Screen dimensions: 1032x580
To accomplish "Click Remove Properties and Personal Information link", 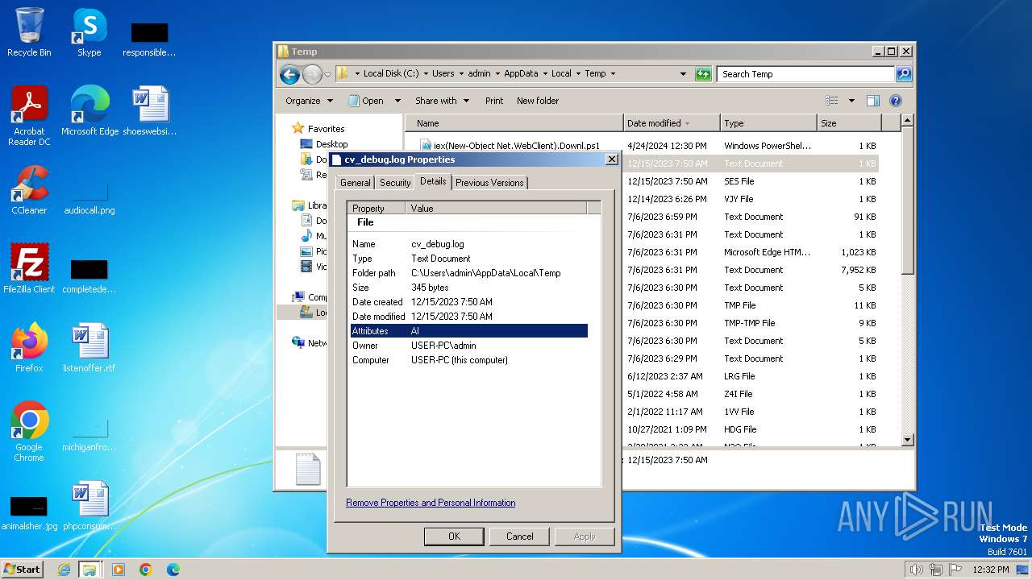I will pyautogui.click(x=431, y=503).
